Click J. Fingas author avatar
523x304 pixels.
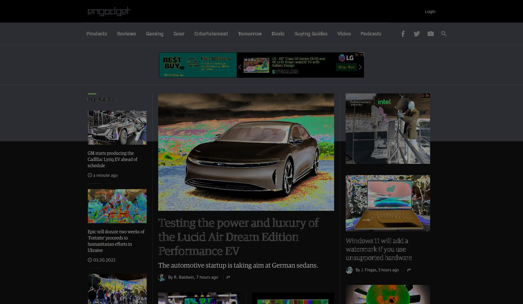(349, 270)
